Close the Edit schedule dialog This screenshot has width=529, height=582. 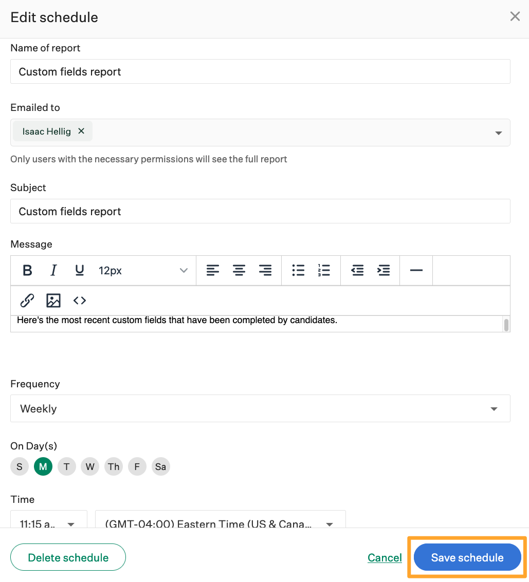515,16
